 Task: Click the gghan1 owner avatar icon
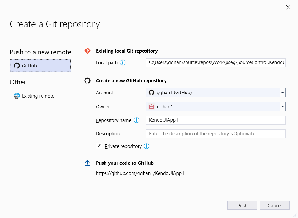pos(152,107)
